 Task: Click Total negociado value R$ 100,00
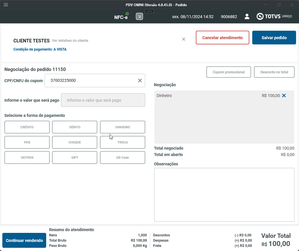pyautogui.click(x=285, y=148)
